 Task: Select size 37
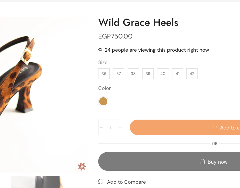(119, 74)
